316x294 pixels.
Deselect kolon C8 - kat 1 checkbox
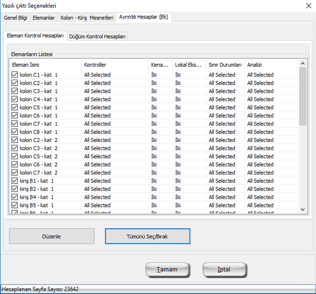tap(14, 132)
